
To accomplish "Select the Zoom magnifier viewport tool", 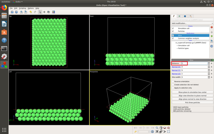I will pos(157,128).
